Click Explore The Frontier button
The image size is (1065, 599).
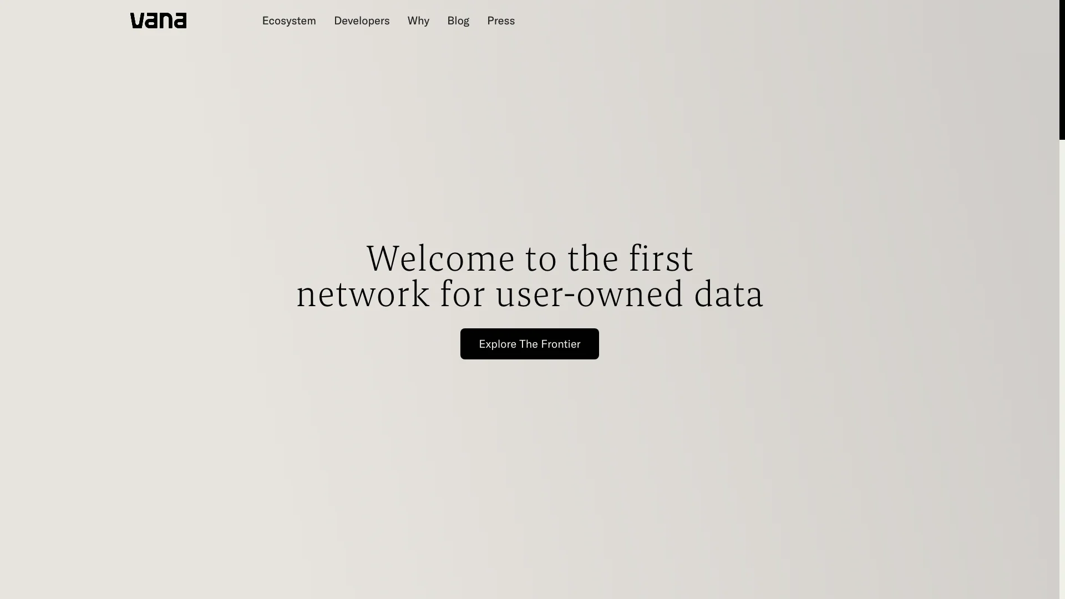pos(530,344)
